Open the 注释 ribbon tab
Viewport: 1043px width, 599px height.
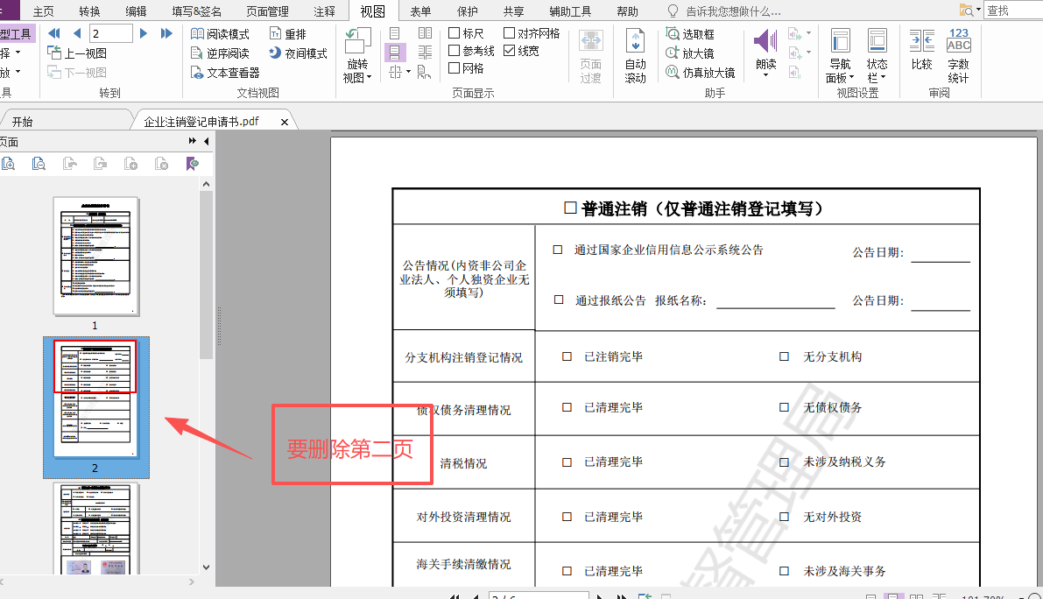coord(325,11)
